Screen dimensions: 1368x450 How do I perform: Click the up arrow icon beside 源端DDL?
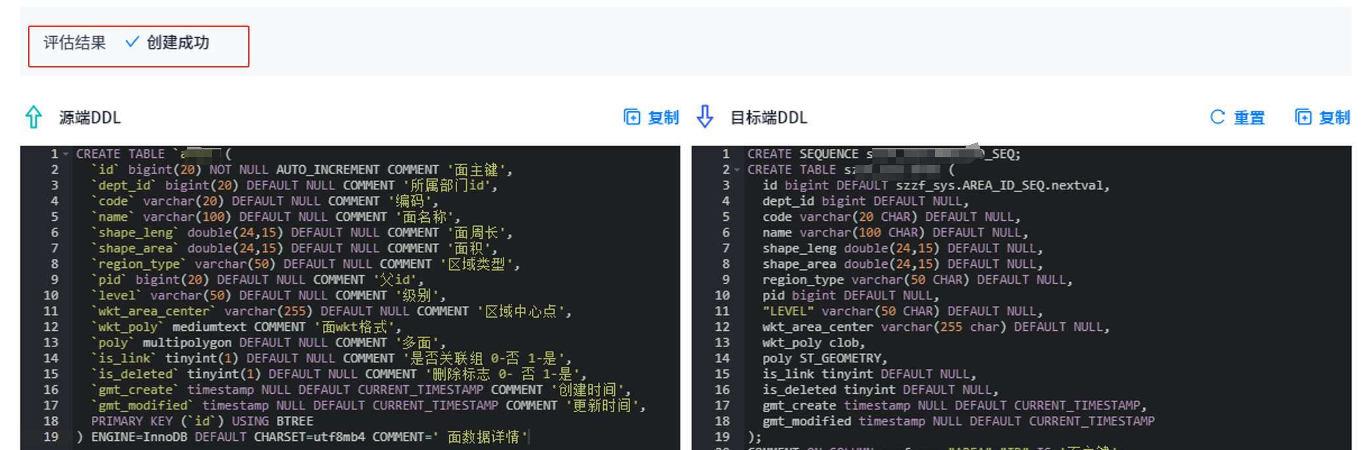coord(33,117)
